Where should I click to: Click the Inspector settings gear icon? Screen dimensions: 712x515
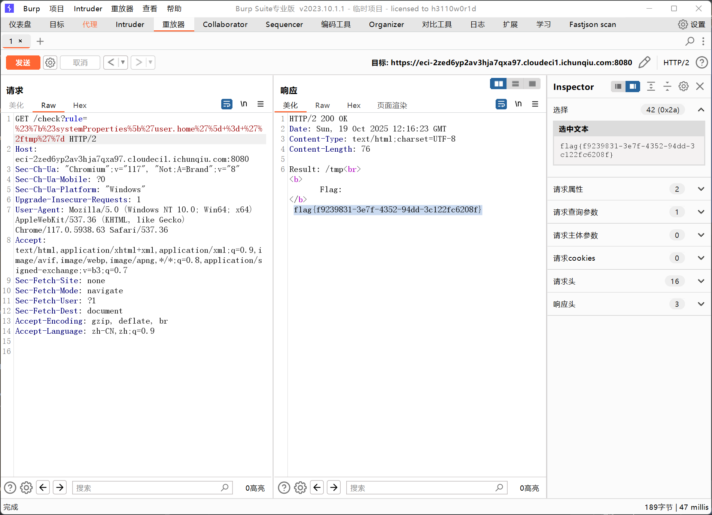pos(684,87)
